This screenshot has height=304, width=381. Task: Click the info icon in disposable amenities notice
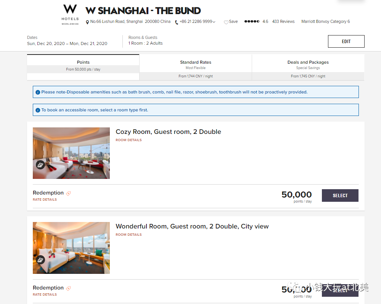point(38,92)
